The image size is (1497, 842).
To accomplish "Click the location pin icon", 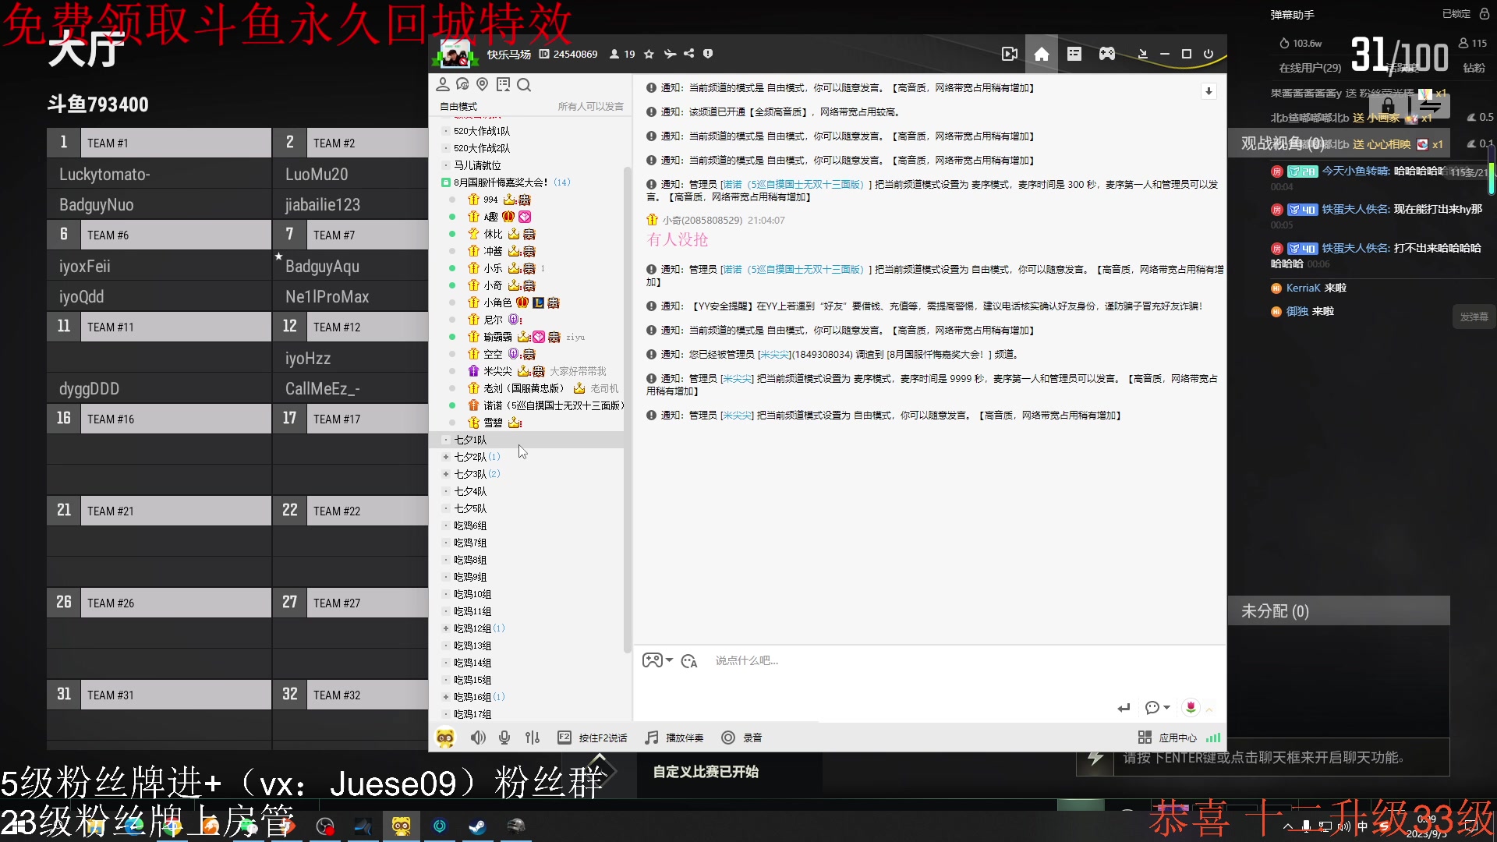I will 482,84.
